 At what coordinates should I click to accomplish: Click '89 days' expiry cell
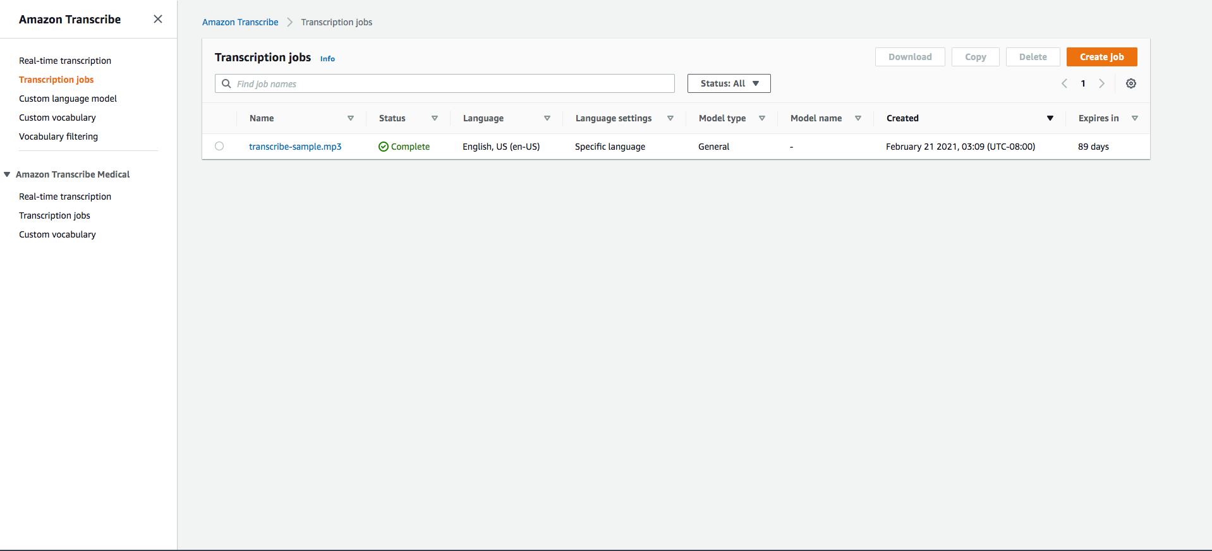pyautogui.click(x=1093, y=147)
